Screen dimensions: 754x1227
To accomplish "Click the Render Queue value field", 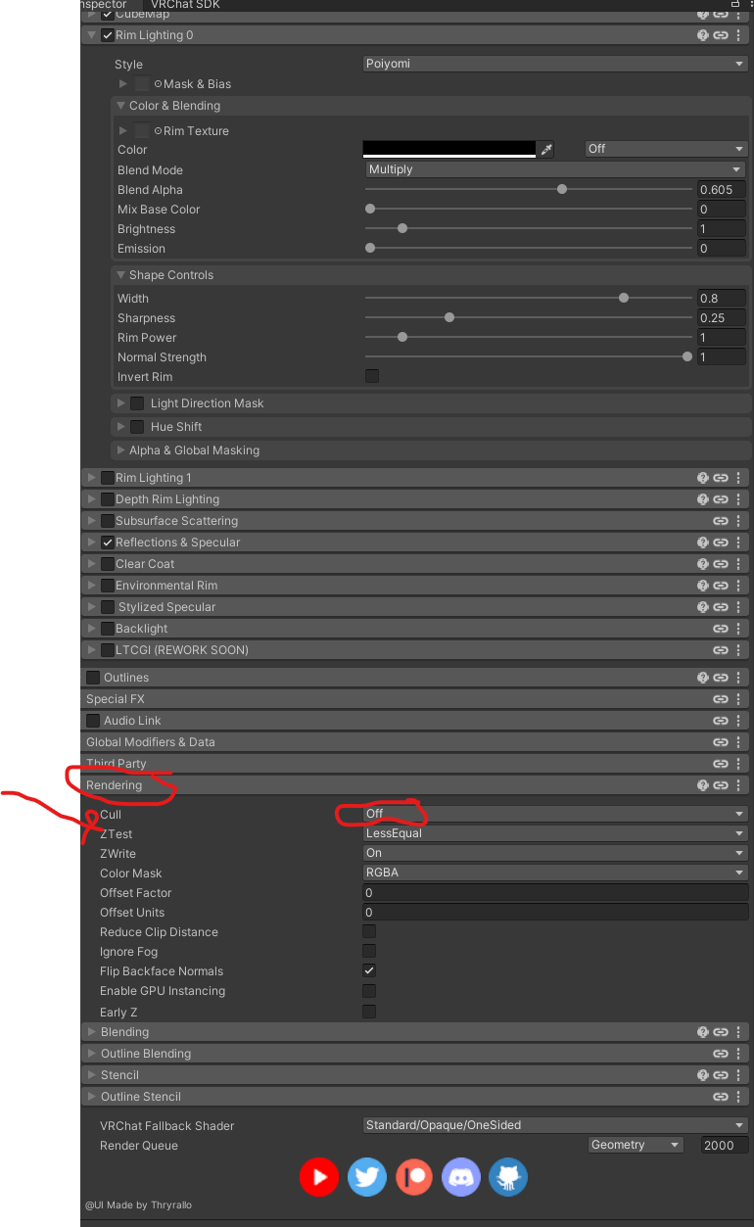I will [x=724, y=1145].
